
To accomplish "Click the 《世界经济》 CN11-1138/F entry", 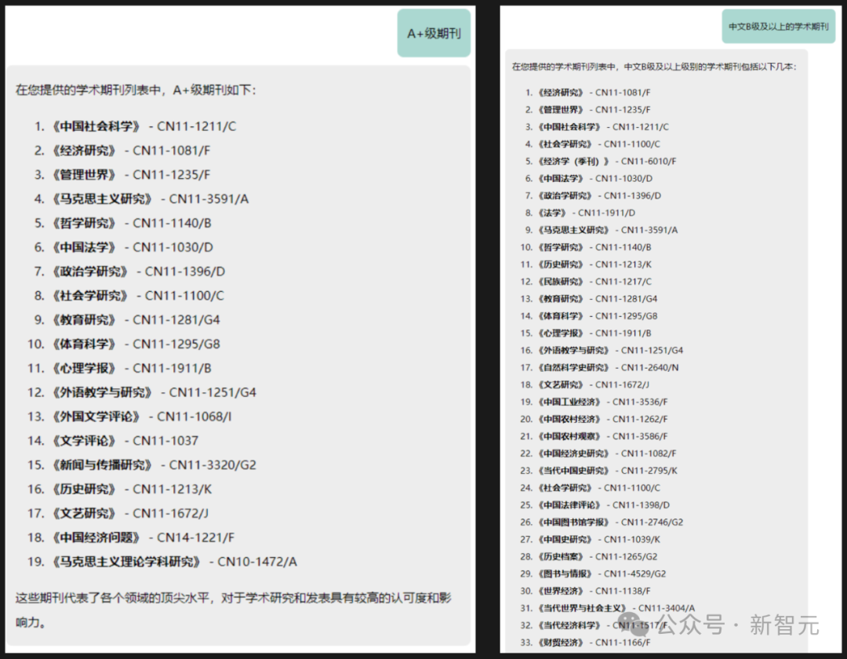I will pos(561,591).
